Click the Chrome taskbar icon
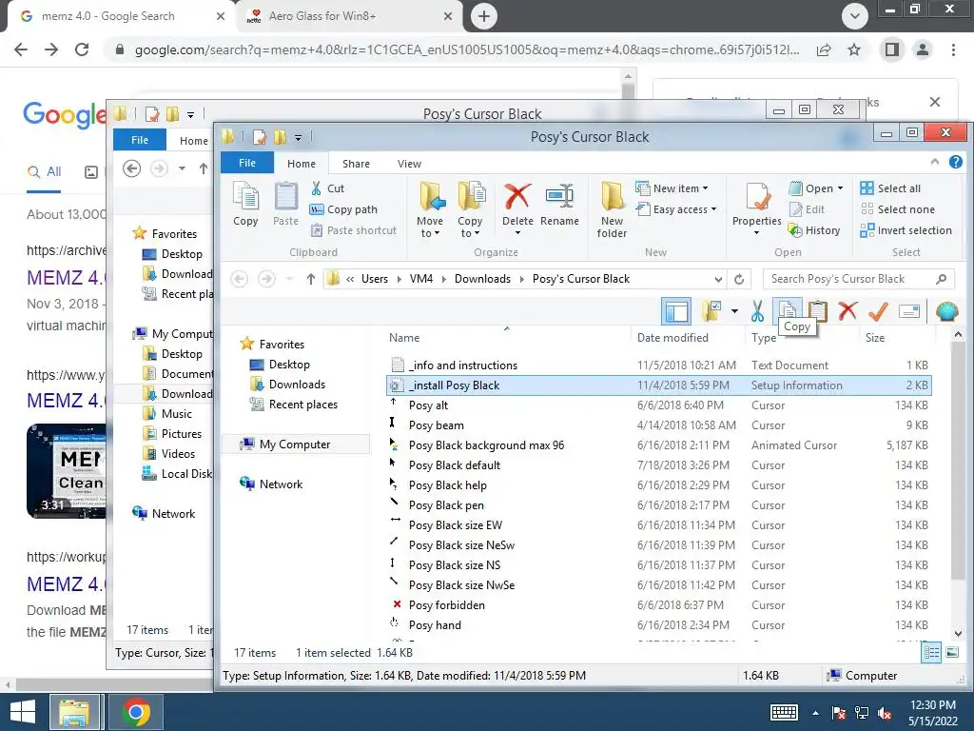Screen dimensions: 974x731 click(x=136, y=712)
